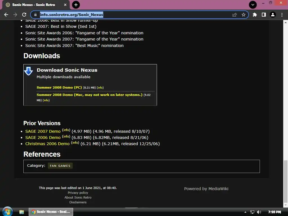288x216 pixels.
Task: Open a new tab with plus button
Action: click(x=76, y=5)
